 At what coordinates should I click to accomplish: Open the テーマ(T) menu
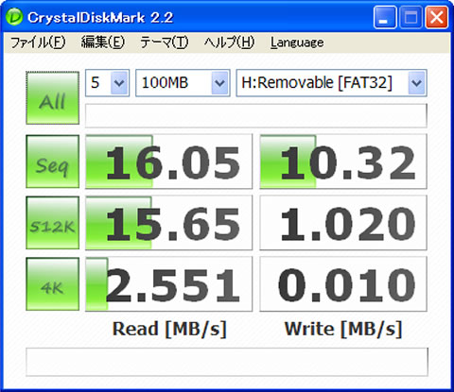click(165, 43)
